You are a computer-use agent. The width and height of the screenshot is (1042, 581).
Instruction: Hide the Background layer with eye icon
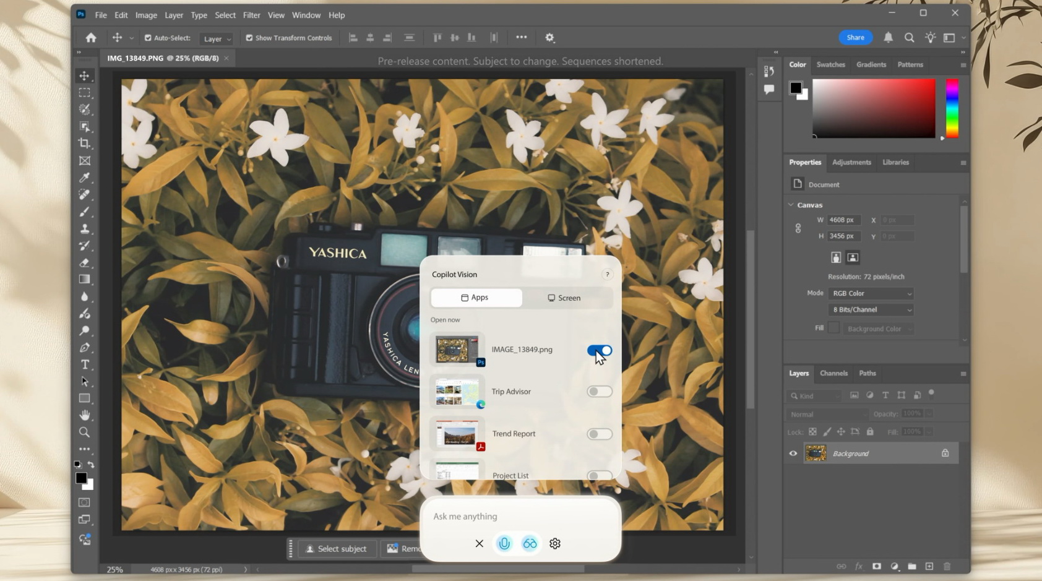click(x=793, y=454)
